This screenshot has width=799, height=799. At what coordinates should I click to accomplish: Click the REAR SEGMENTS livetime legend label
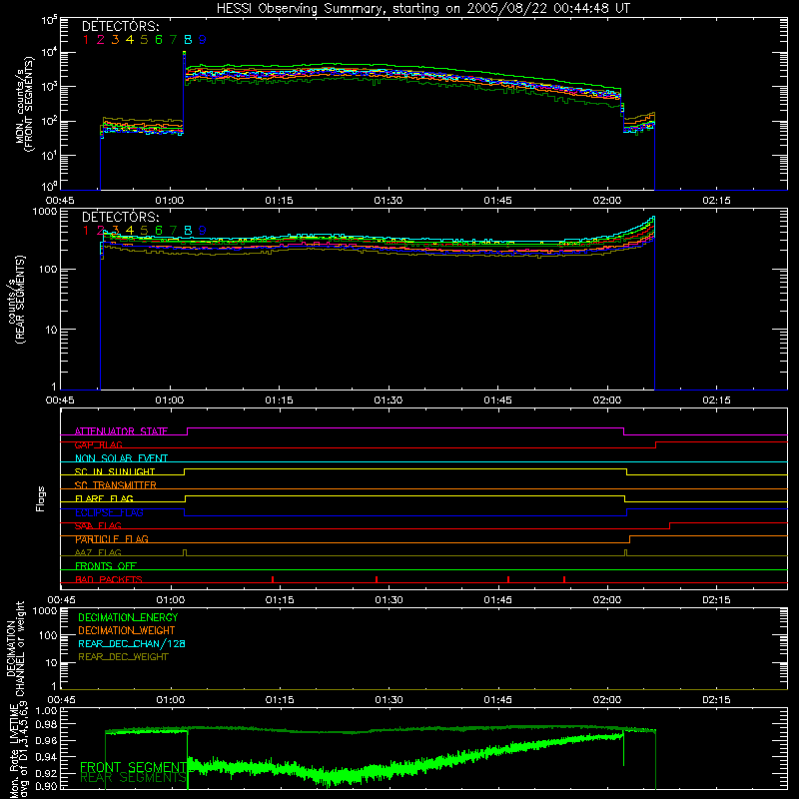(x=133, y=778)
